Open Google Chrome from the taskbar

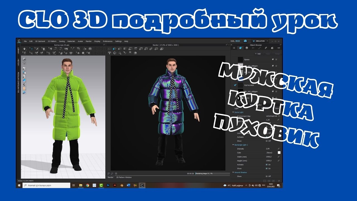88,185
